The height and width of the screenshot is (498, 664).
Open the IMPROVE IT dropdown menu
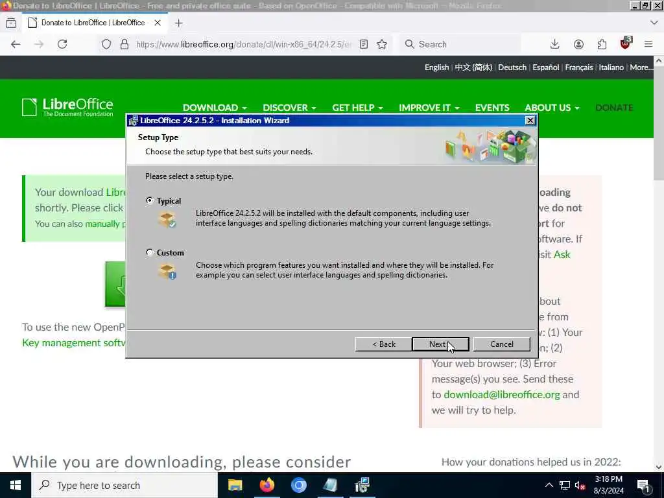point(429,108)
